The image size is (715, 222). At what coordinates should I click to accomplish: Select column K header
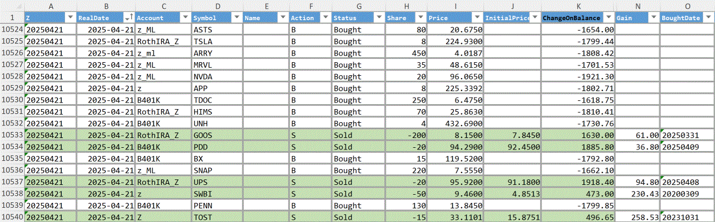(578, 5)
